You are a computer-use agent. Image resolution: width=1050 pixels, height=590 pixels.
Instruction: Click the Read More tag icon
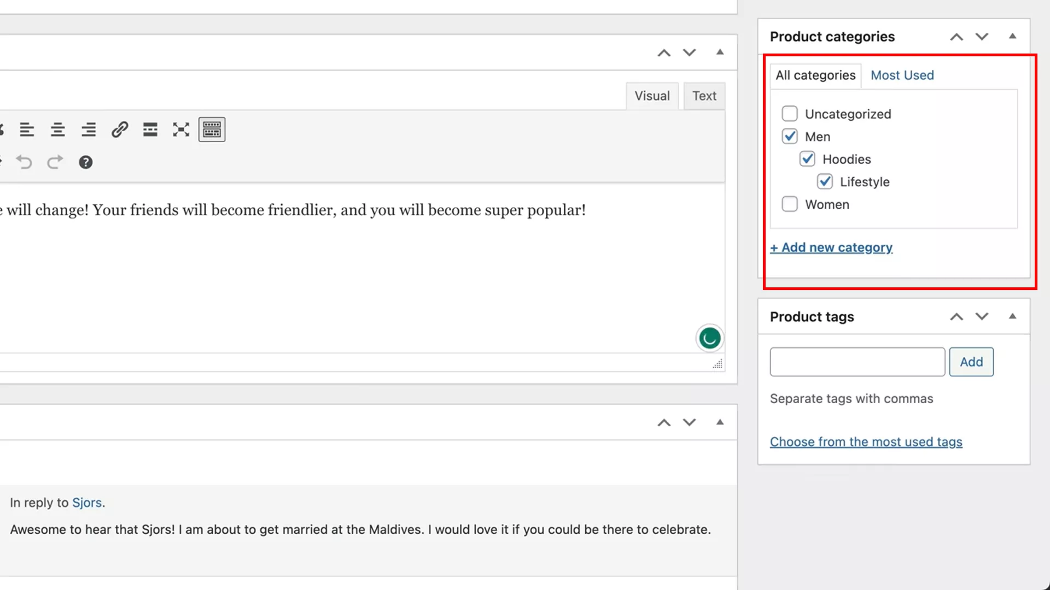pos(150,129)
